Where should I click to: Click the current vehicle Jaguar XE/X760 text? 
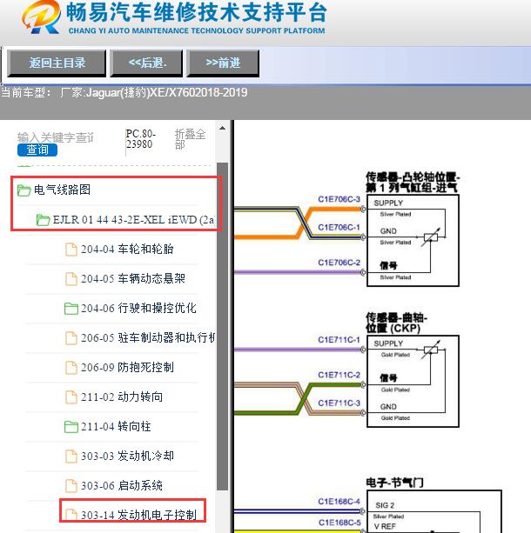pos(124,92)
